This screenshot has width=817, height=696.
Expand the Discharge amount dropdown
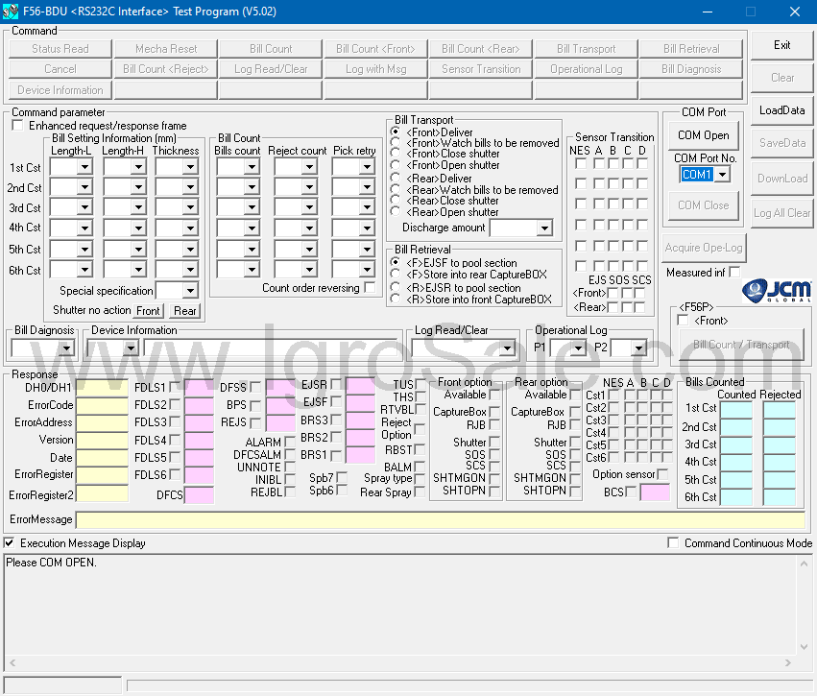click(544, 228)
